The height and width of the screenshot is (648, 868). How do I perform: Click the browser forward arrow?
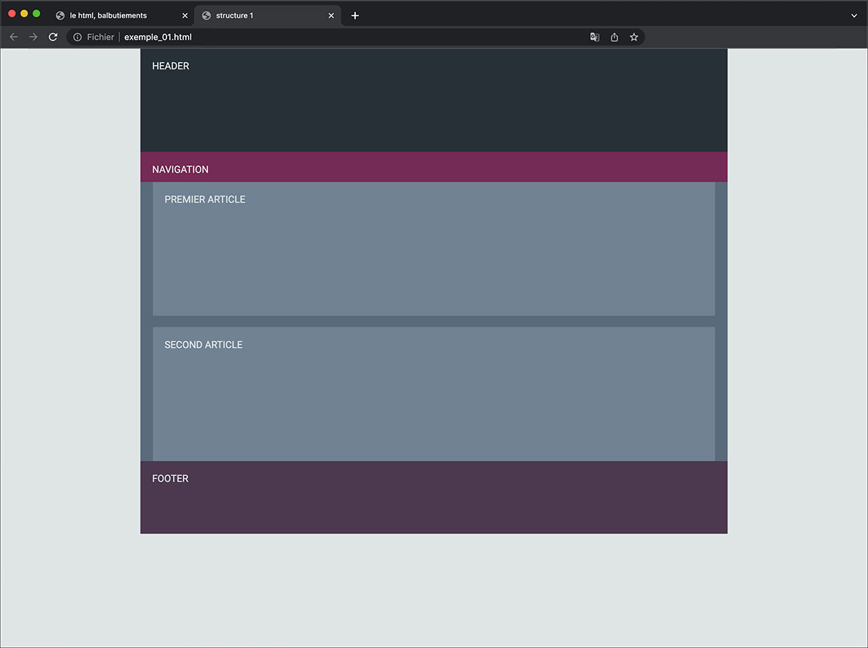[x=33, y=37]
